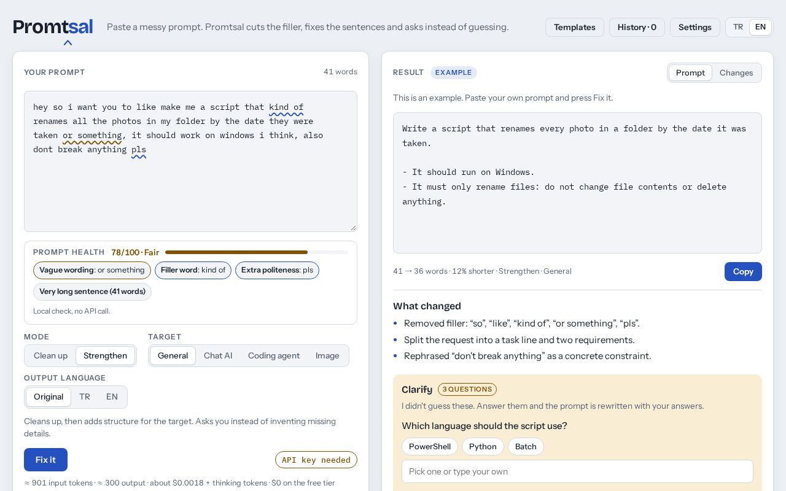Viewport: 786px width, 491px height.
Task: Click the '41 words' counter
Action: [x=340, y=72]
